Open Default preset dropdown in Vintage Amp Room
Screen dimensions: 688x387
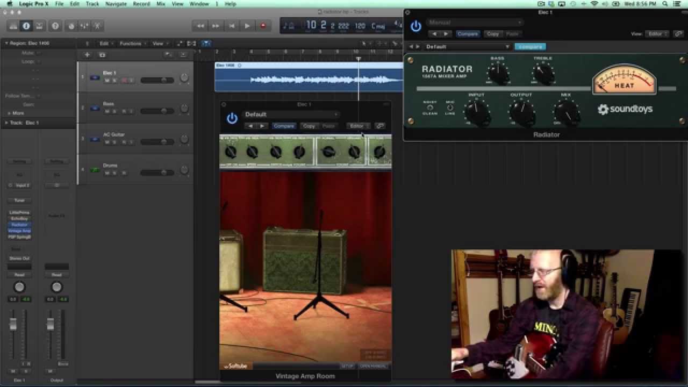tap(291, 114)
